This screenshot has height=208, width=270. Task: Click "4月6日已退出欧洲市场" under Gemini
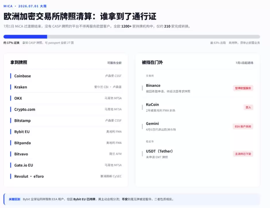point(161,130)
